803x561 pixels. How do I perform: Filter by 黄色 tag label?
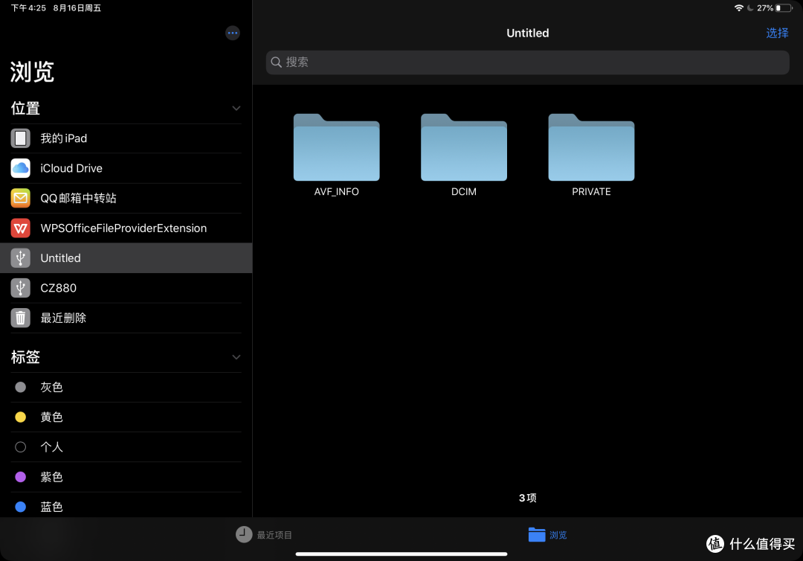pyautogui.click(x=52, y=417)
